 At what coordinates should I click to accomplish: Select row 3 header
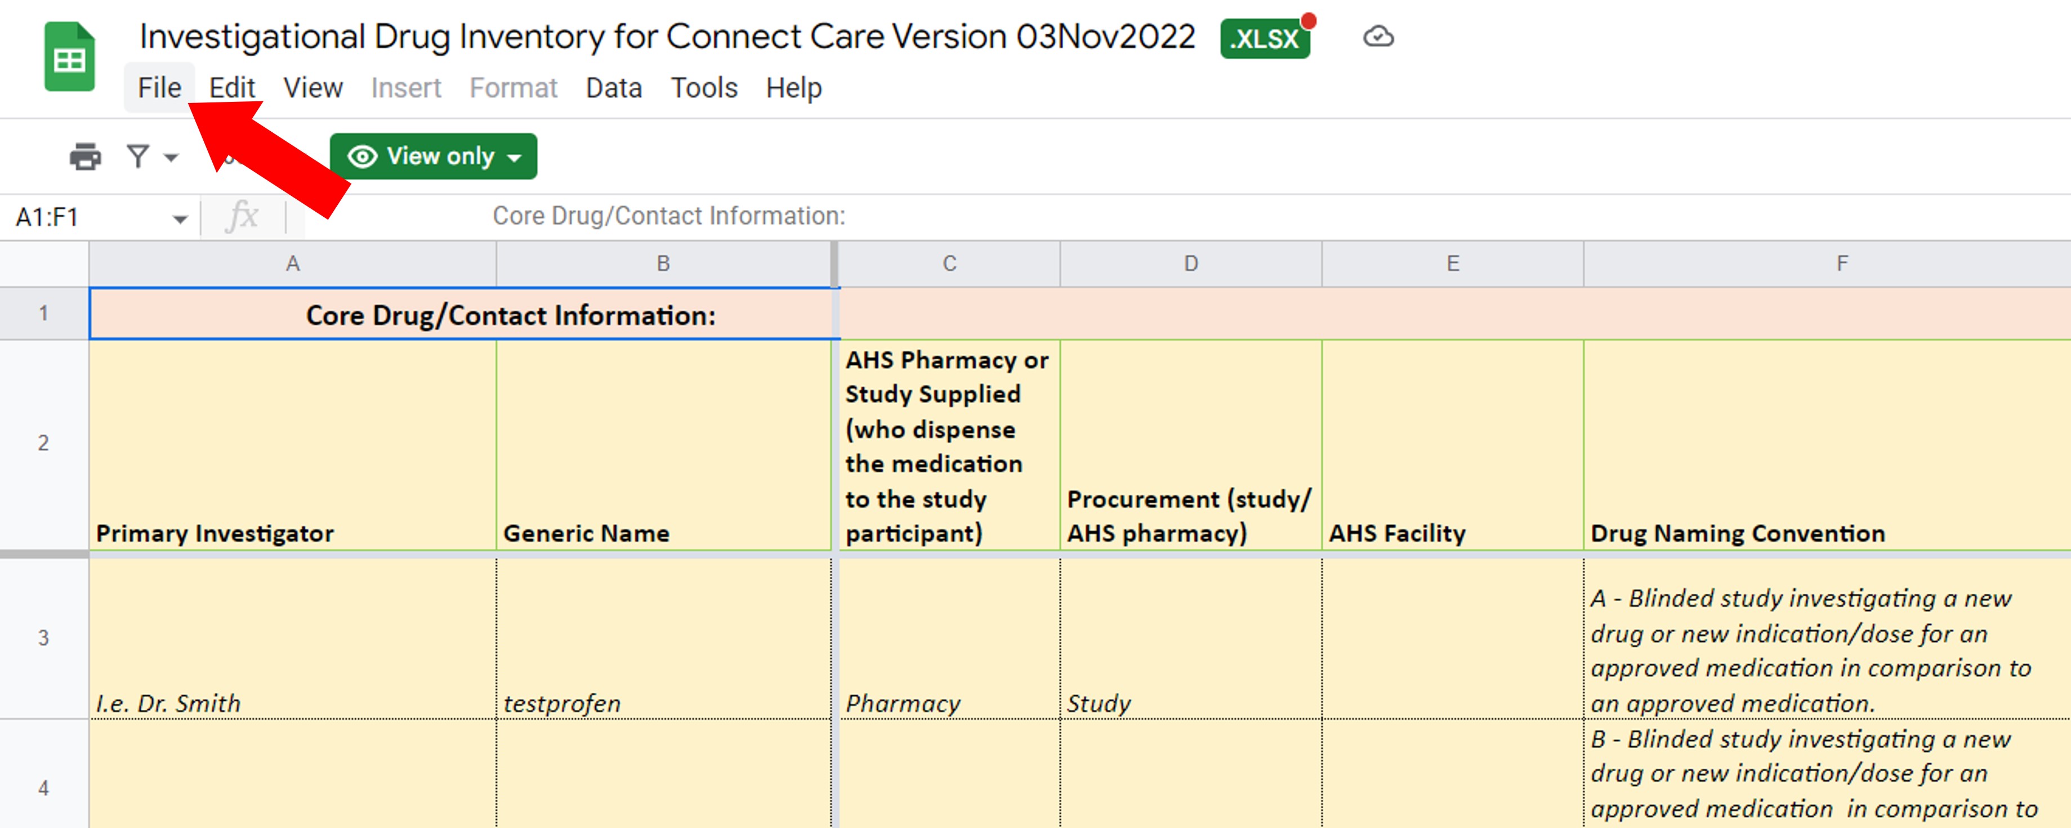click(43, 638)
